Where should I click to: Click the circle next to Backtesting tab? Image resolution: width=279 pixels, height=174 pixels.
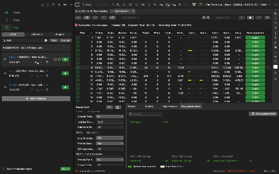112,11
